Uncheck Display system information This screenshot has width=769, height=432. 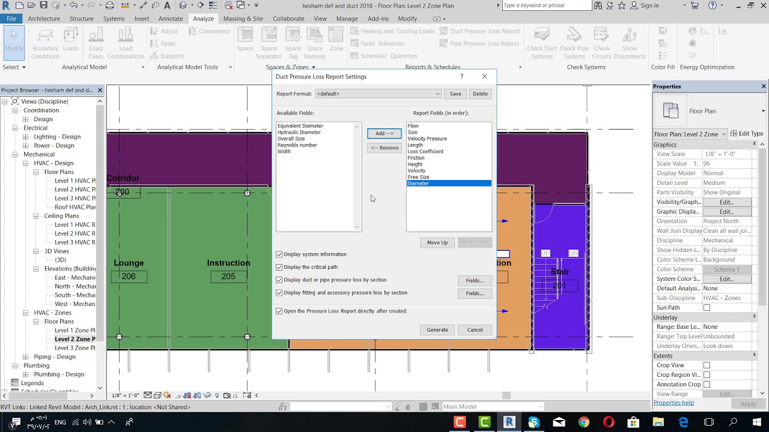[279, 254]
